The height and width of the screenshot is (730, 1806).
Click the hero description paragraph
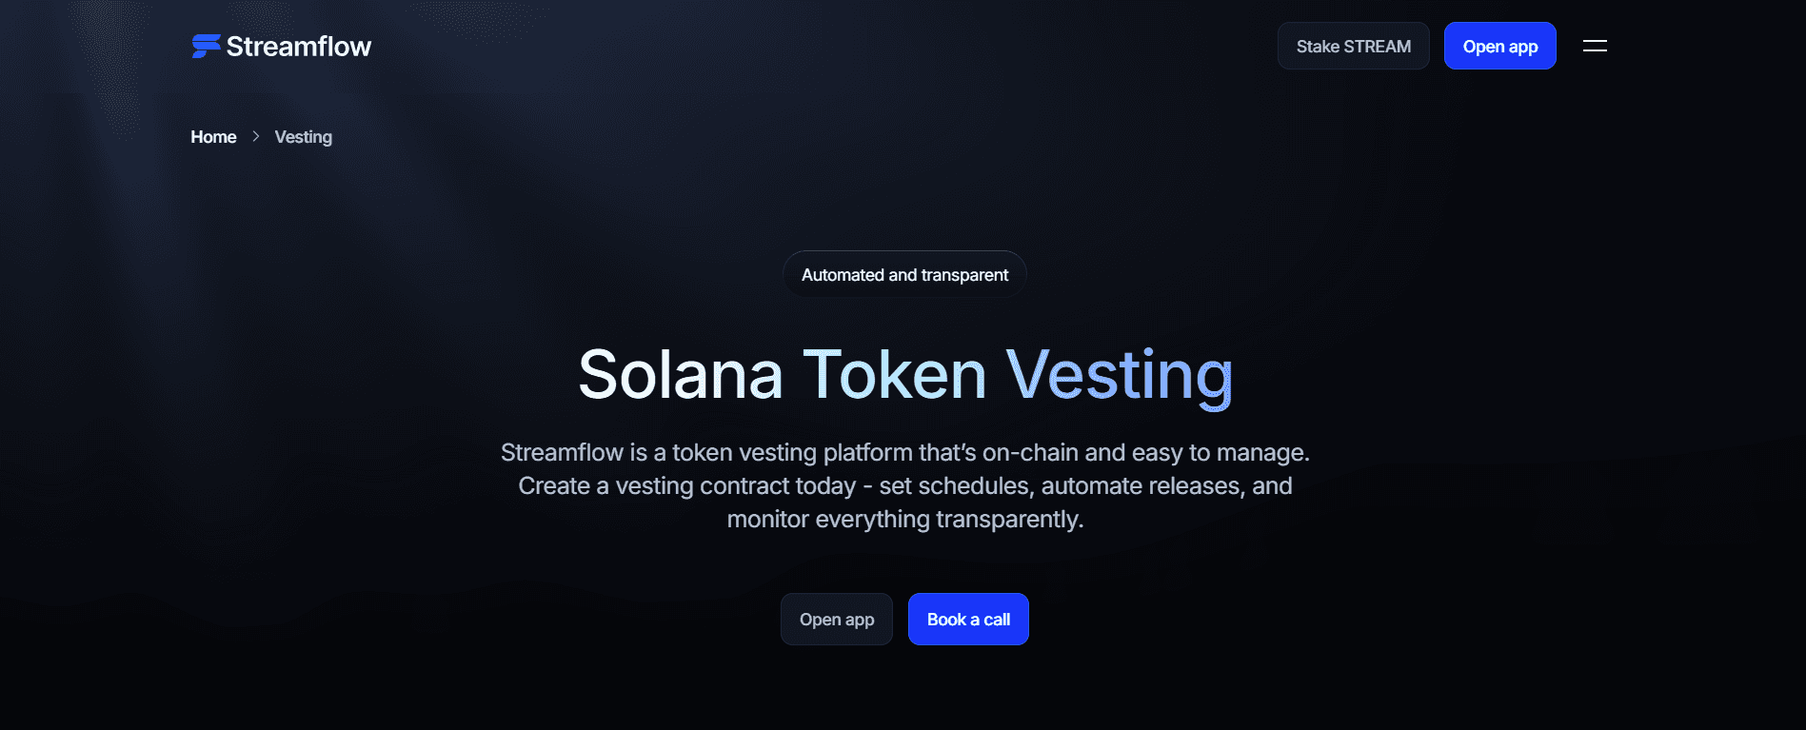pyautogui.click(x=904, y=485)
